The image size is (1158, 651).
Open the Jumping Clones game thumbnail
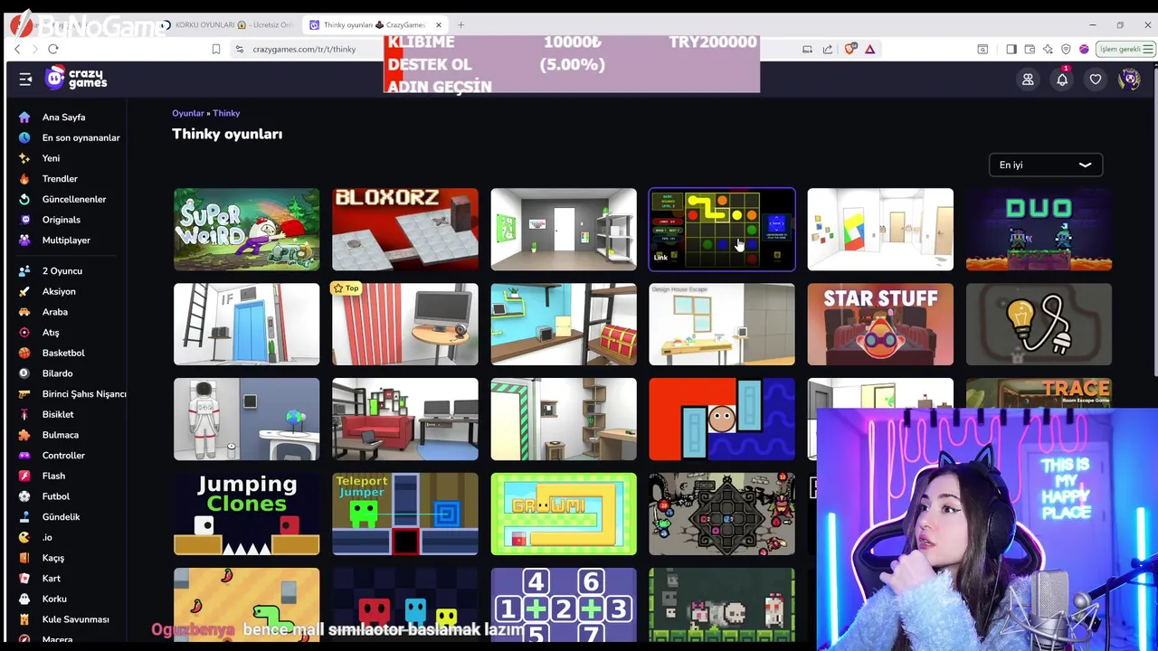pos(246,514)
